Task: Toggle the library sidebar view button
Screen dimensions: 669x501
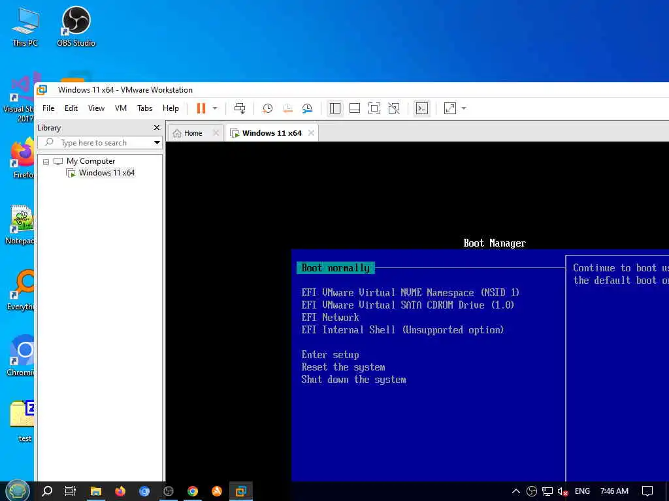Action: tap(335, 108)
